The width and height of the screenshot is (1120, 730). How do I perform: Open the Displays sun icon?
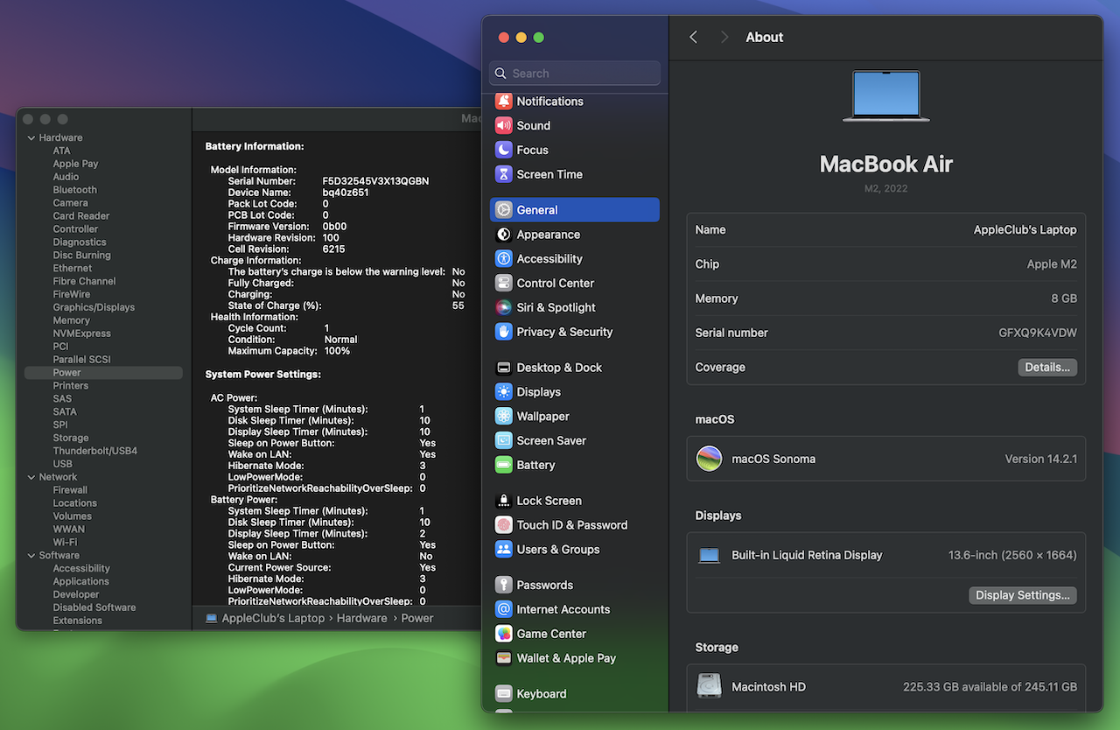click(x=503, y=392)
